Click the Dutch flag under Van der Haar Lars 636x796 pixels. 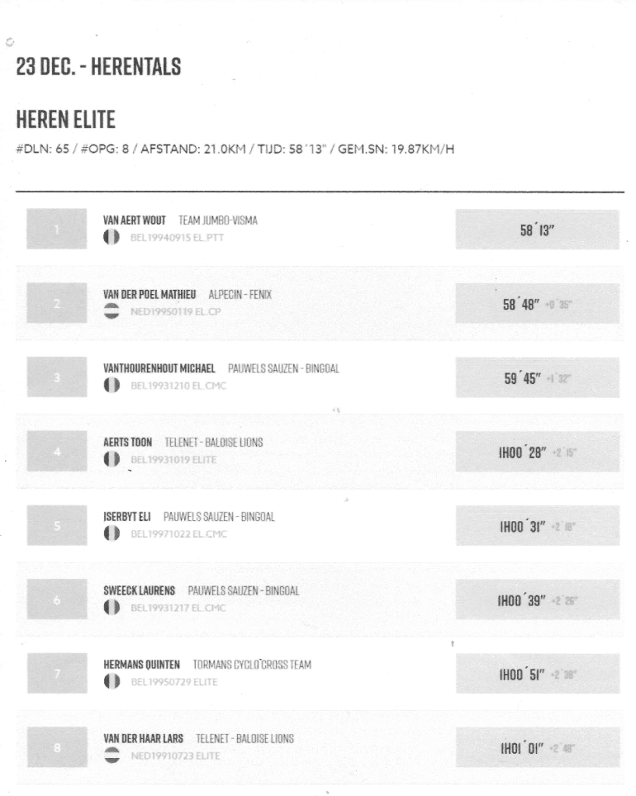(x=112, y=755)
